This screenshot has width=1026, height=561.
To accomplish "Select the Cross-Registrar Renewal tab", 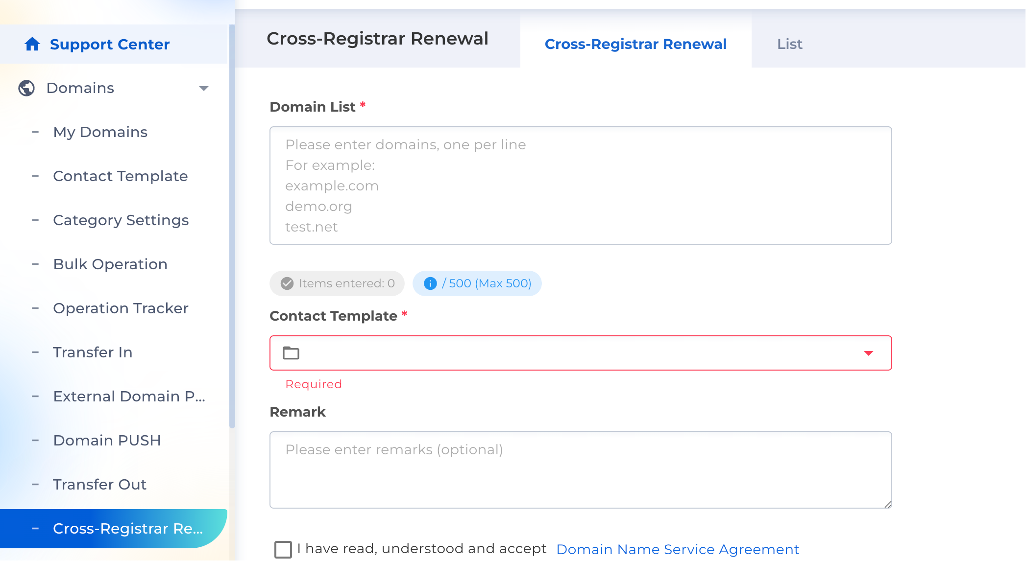I will coord(635,44).
